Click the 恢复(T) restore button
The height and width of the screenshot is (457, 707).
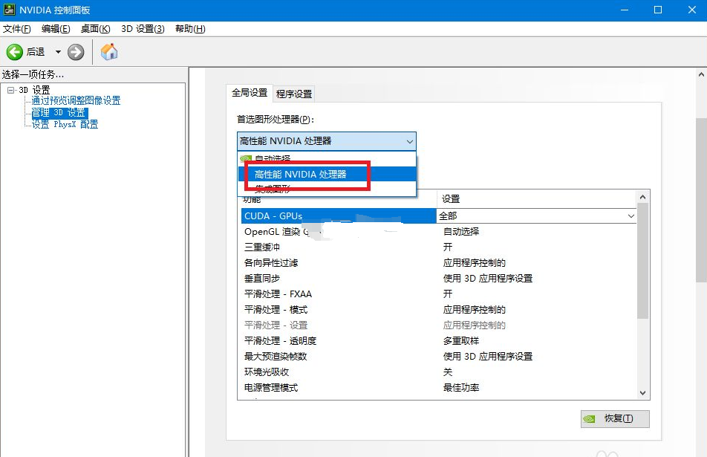[x=615, y=418]
